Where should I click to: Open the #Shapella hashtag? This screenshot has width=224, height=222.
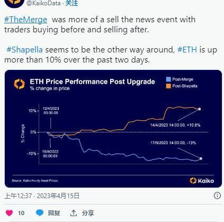coord(24,50)
